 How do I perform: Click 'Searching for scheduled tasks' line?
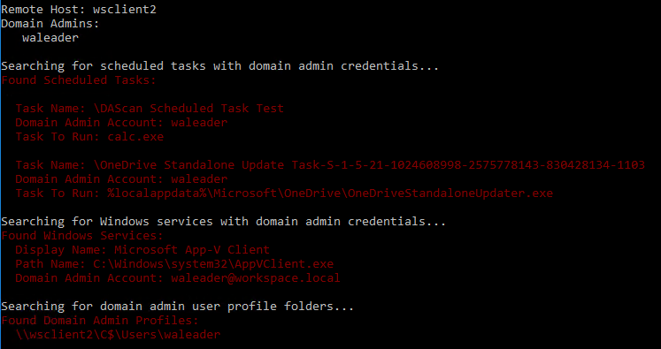[220, 66]
